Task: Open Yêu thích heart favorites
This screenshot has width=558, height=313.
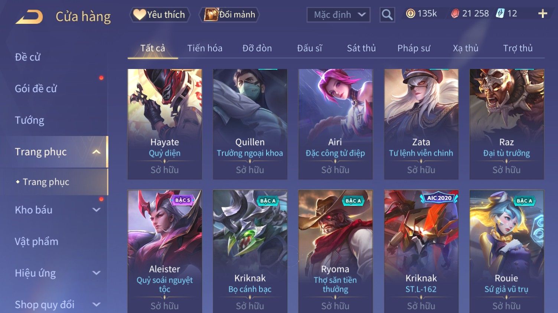Action: 160,15
